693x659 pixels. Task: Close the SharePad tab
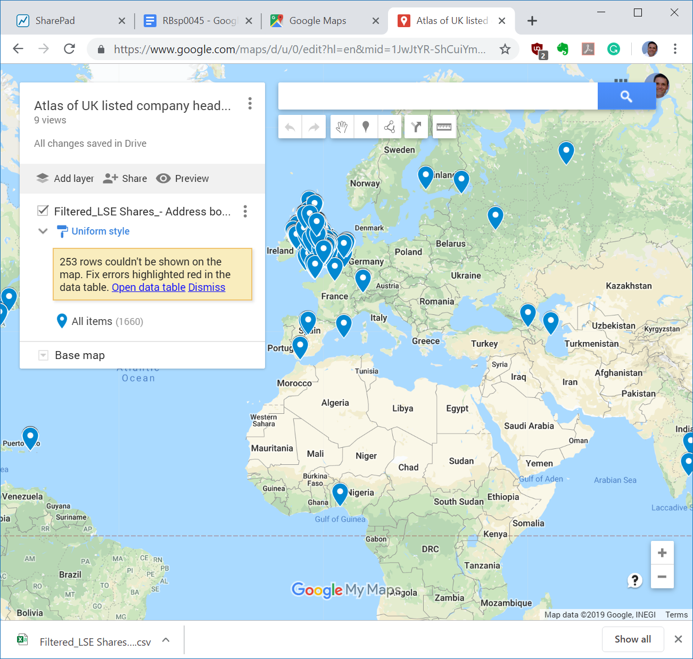[x=122, y=21]
